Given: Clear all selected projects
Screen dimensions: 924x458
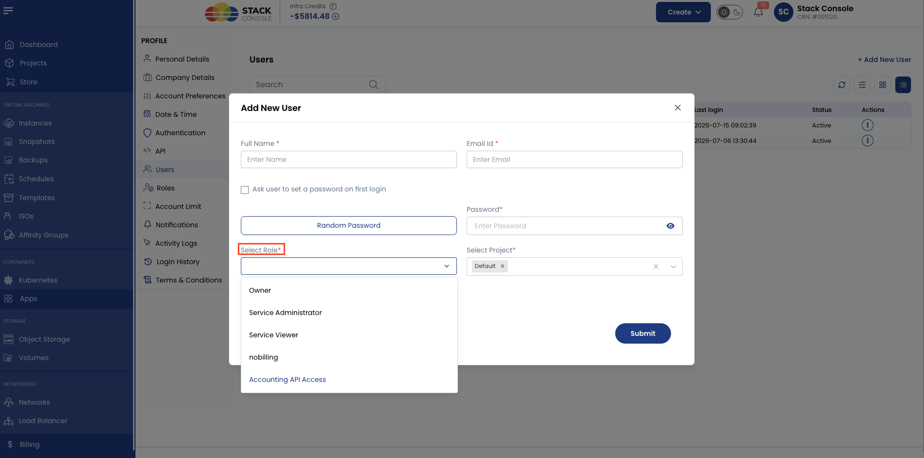Looking at the screenshot, I should (x=656, y=267).
